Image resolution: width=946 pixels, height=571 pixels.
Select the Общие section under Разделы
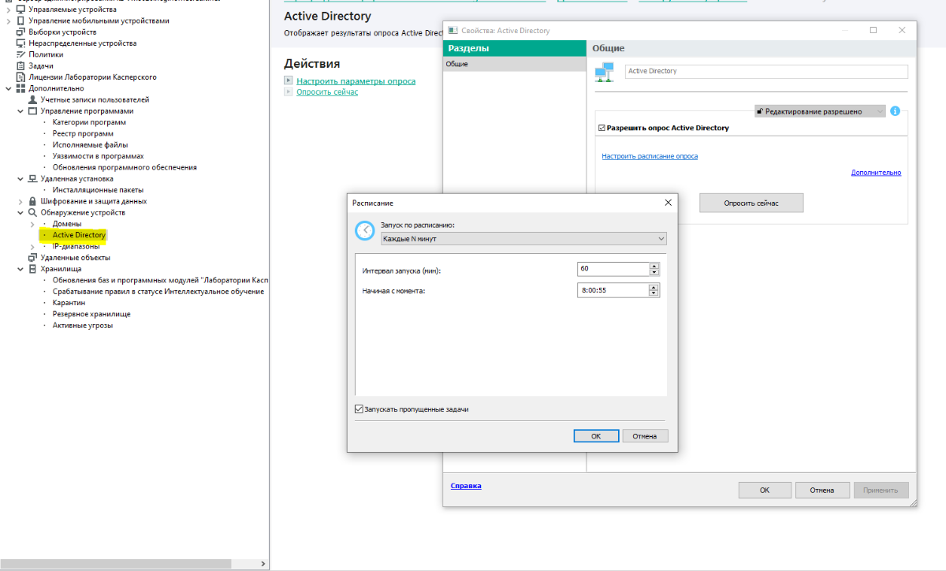[514, 64]
